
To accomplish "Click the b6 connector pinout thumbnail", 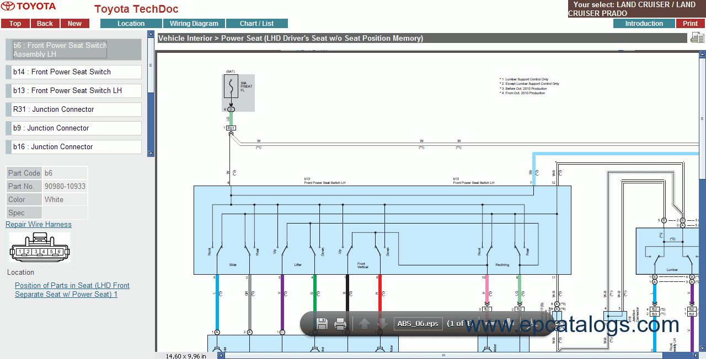I will tap(39, 248).
